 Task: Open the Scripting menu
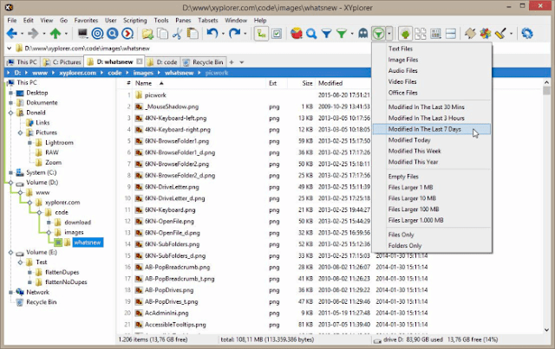135,21
